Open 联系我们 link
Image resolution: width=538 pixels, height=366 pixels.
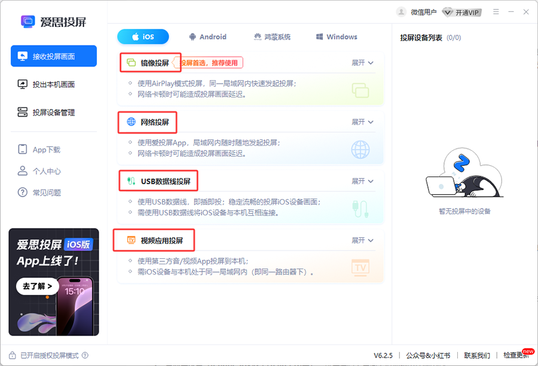(477, 356)
